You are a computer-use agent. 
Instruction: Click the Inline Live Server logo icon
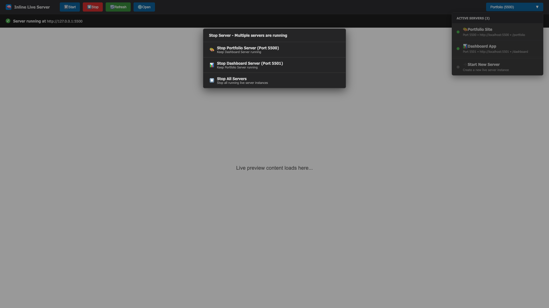(x=9, y=7)
